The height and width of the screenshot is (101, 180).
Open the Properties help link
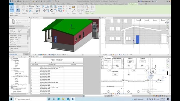[x=13, y=54]
